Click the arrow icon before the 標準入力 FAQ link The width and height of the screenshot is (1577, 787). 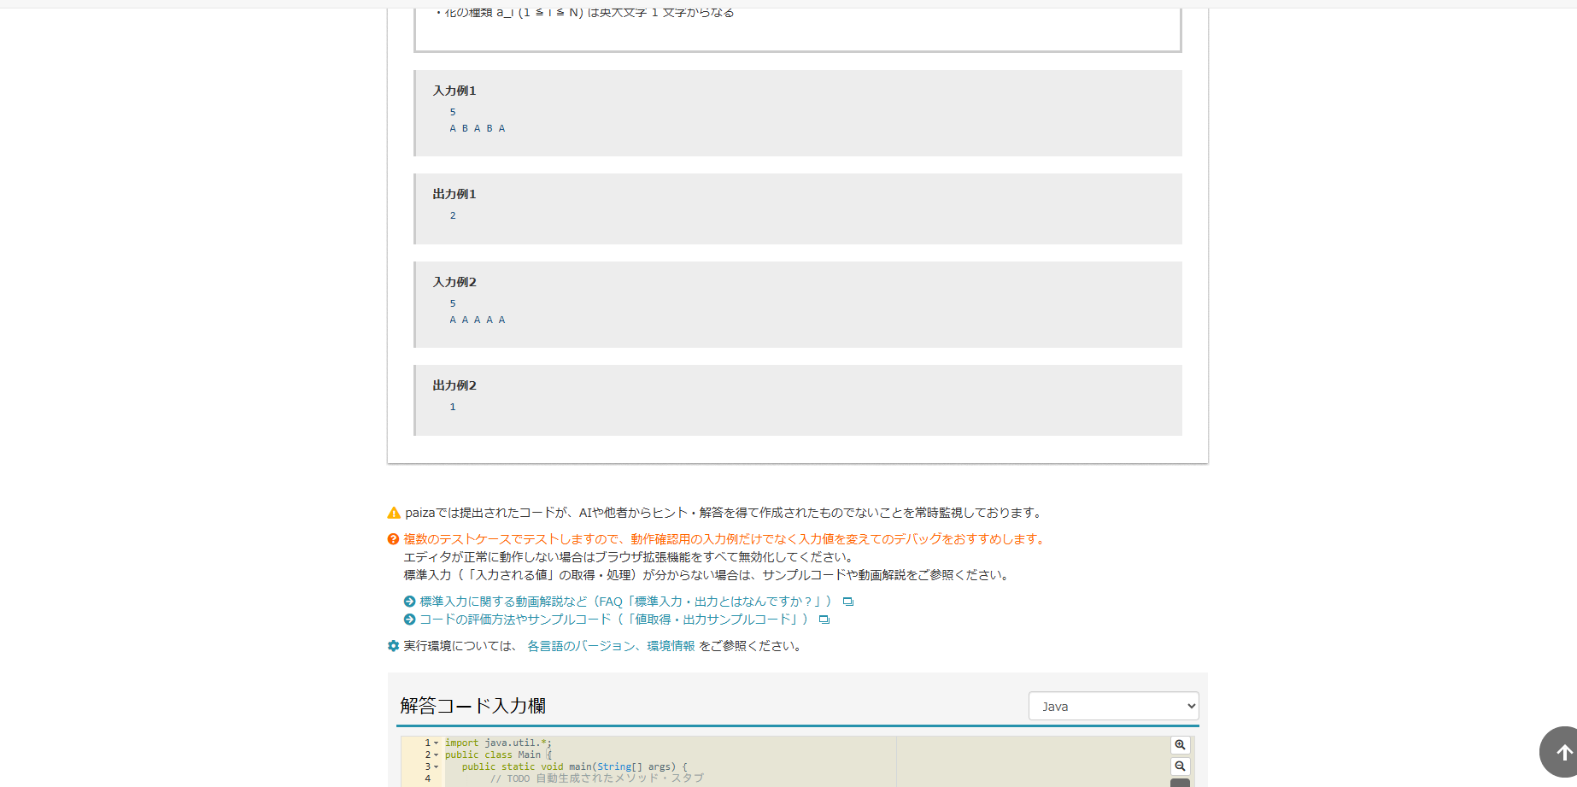(x=410, y=602)
